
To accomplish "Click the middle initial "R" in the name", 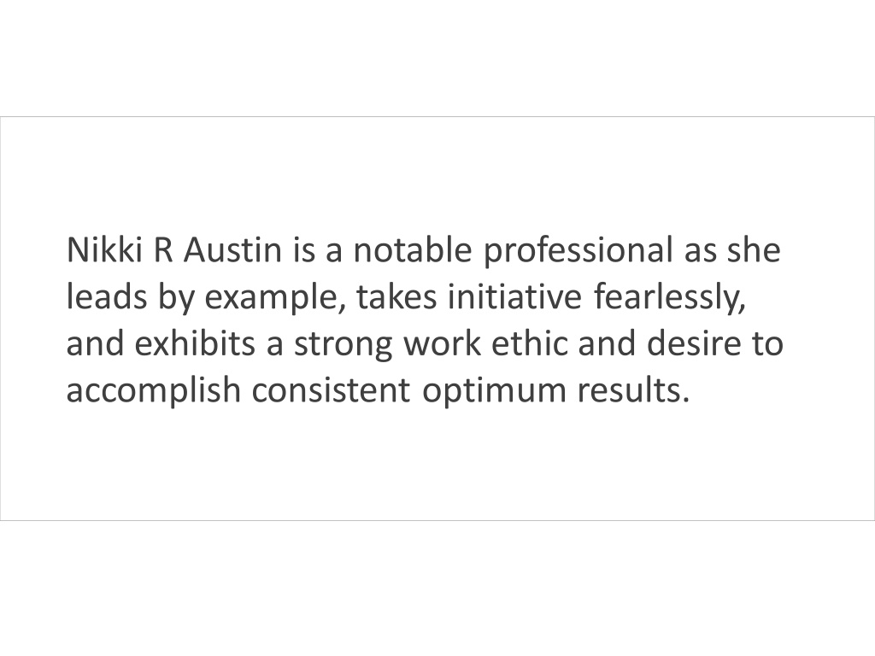I will (x=163, y=250).
